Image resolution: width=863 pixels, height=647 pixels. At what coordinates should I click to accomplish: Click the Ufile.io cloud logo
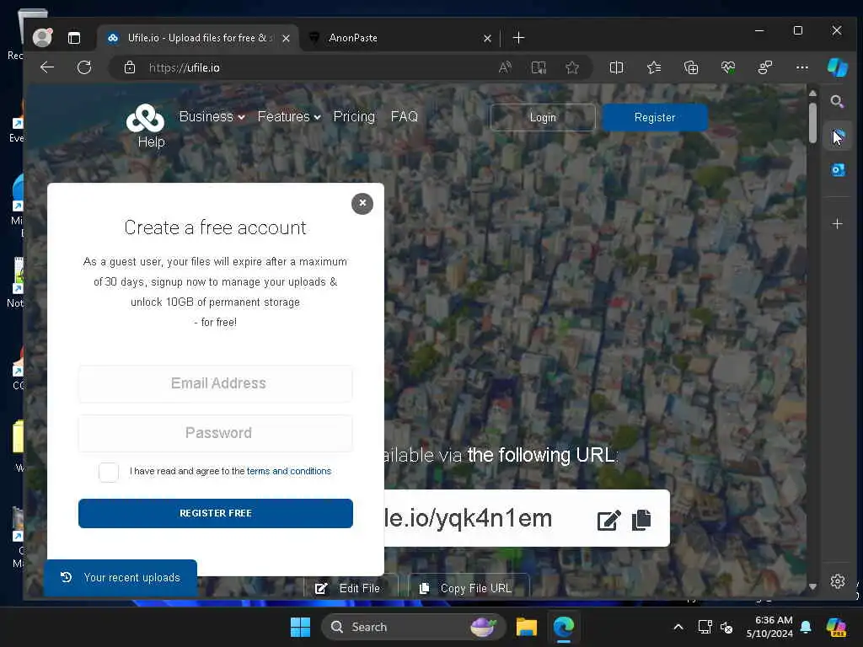tap(145, 118)
